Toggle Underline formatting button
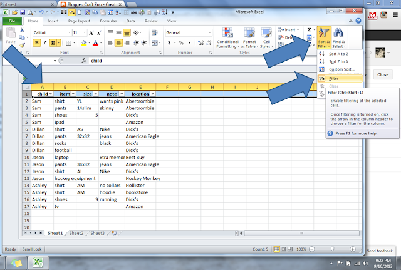401x270 pixels. (x=53, y=42)
